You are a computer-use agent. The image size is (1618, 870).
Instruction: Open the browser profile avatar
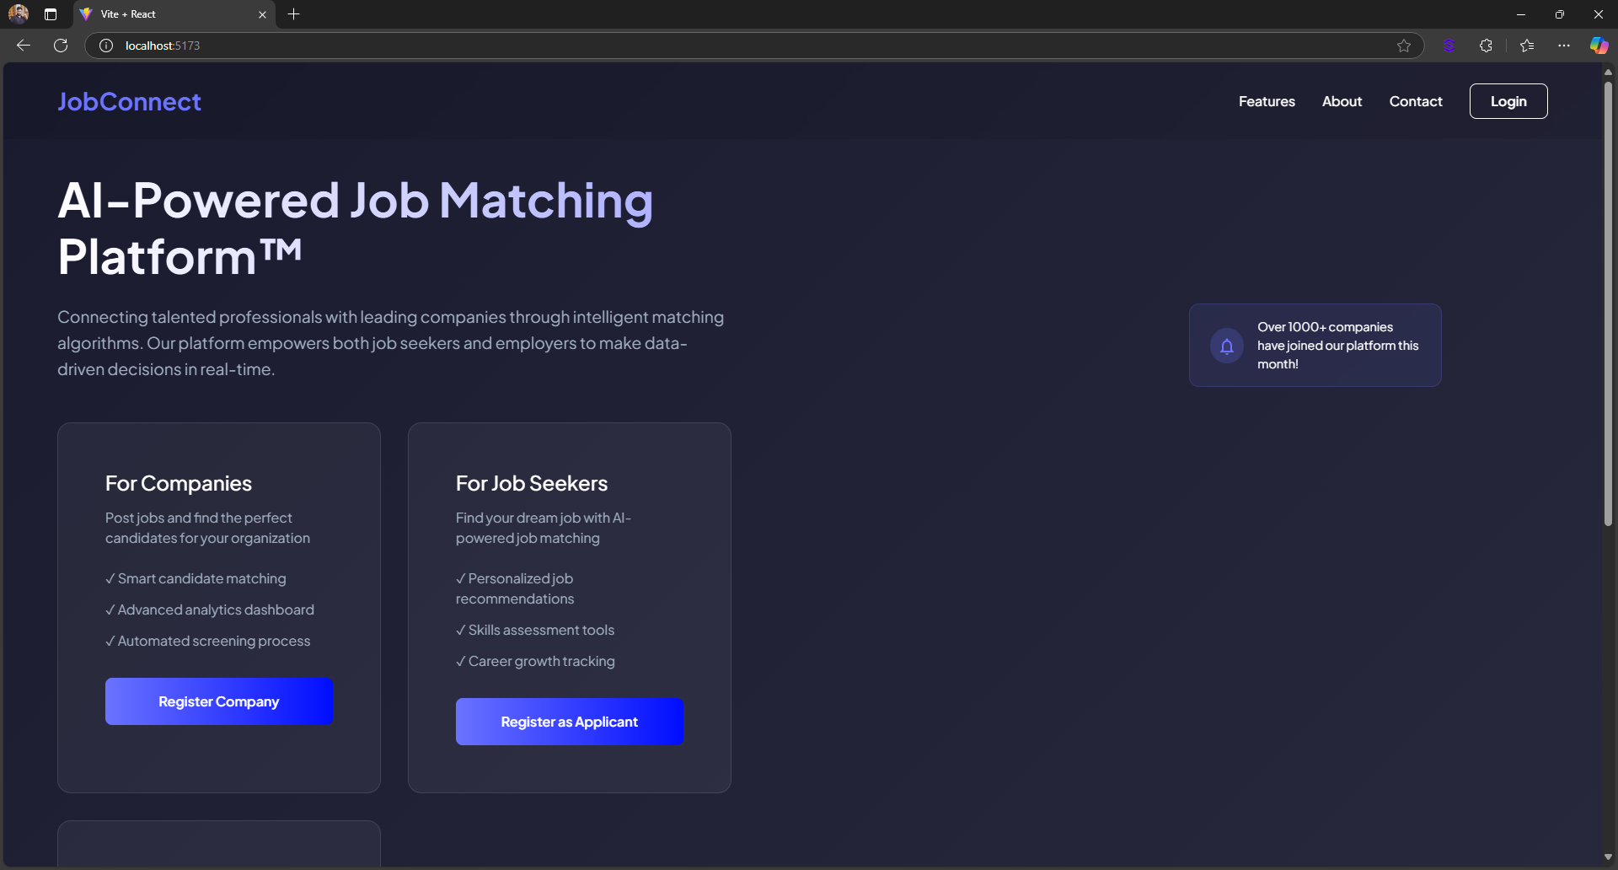tap(19, 13)
